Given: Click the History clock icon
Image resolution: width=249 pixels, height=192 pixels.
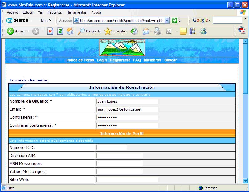Looking at the screenshot, I should coord(134,31).
